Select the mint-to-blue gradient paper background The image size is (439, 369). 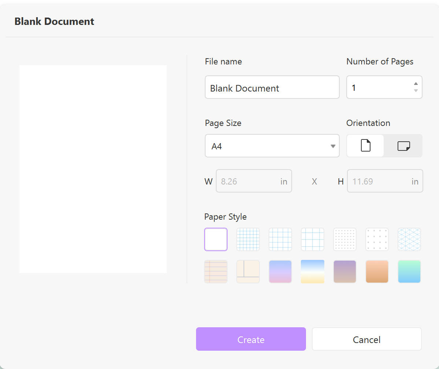click(409, 272)
